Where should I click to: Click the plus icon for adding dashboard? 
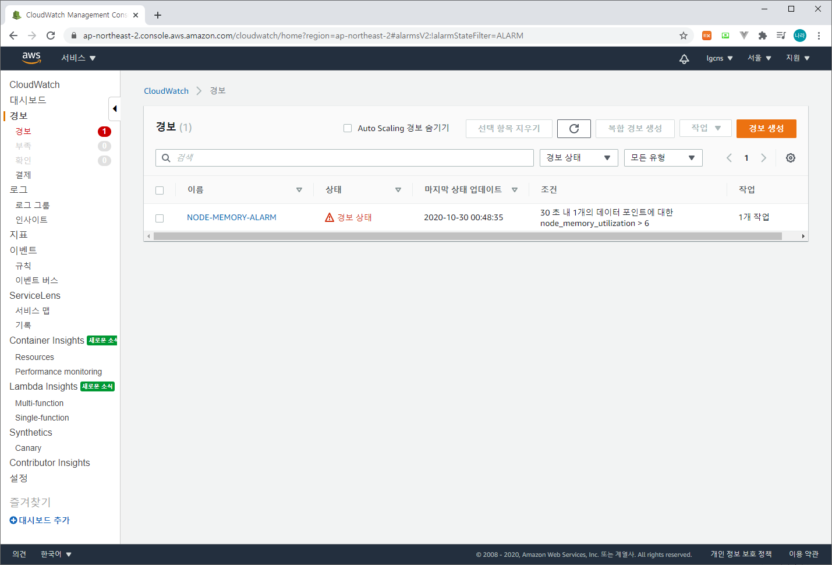(x=13, y=520)
